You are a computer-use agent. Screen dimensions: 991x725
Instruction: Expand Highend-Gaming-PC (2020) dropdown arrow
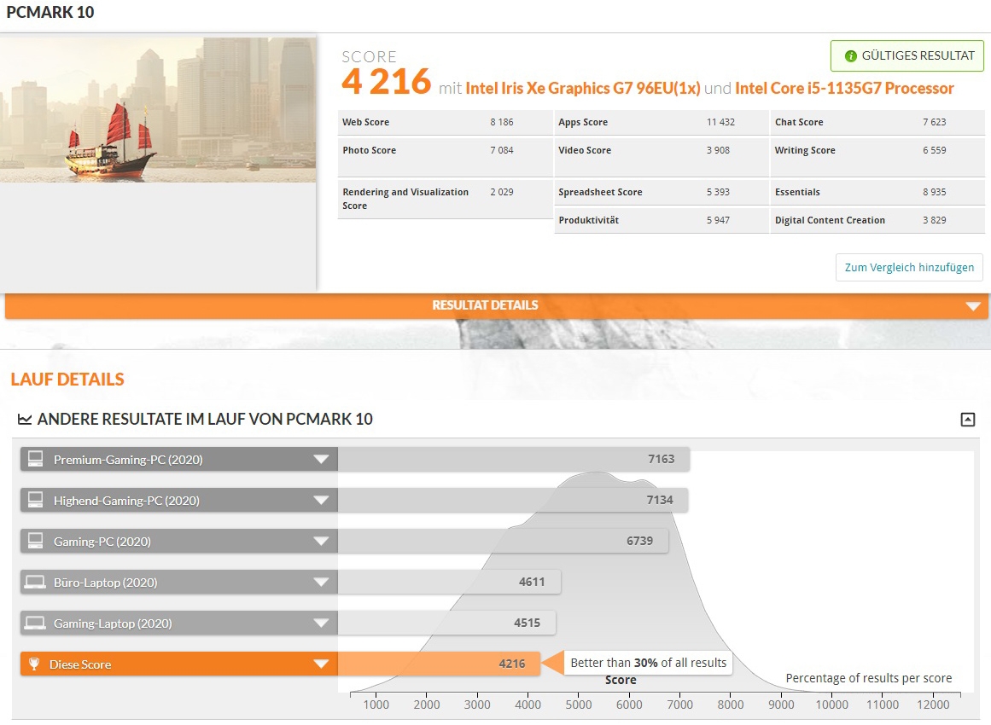click(321, 500)
